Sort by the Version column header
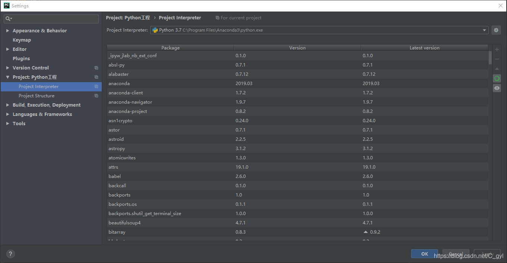The height and width of the screenshot is (263, 507). [297, 48]
